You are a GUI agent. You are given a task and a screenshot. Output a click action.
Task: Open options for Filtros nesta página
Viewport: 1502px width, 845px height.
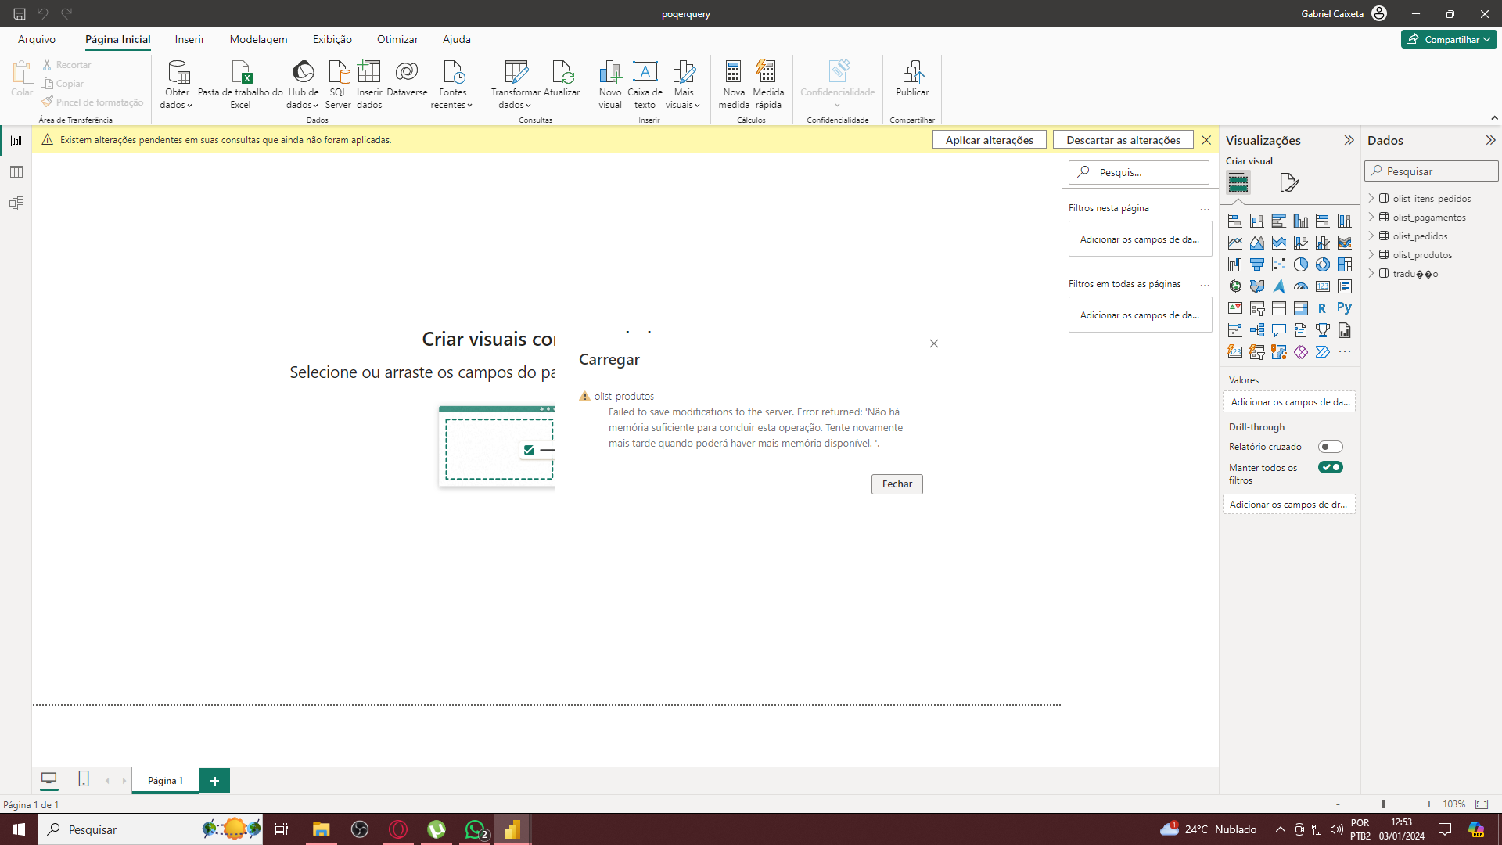(1205, 209)
